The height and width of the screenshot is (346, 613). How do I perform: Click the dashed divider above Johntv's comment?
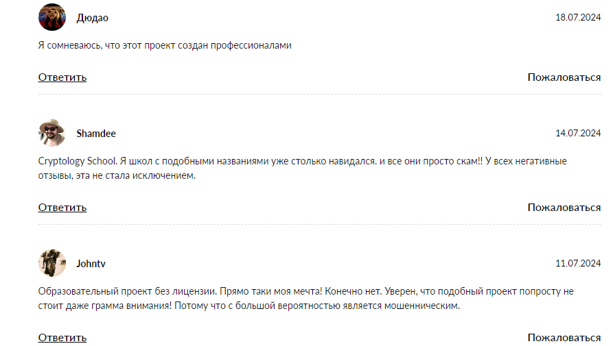(x=319, y=224)
